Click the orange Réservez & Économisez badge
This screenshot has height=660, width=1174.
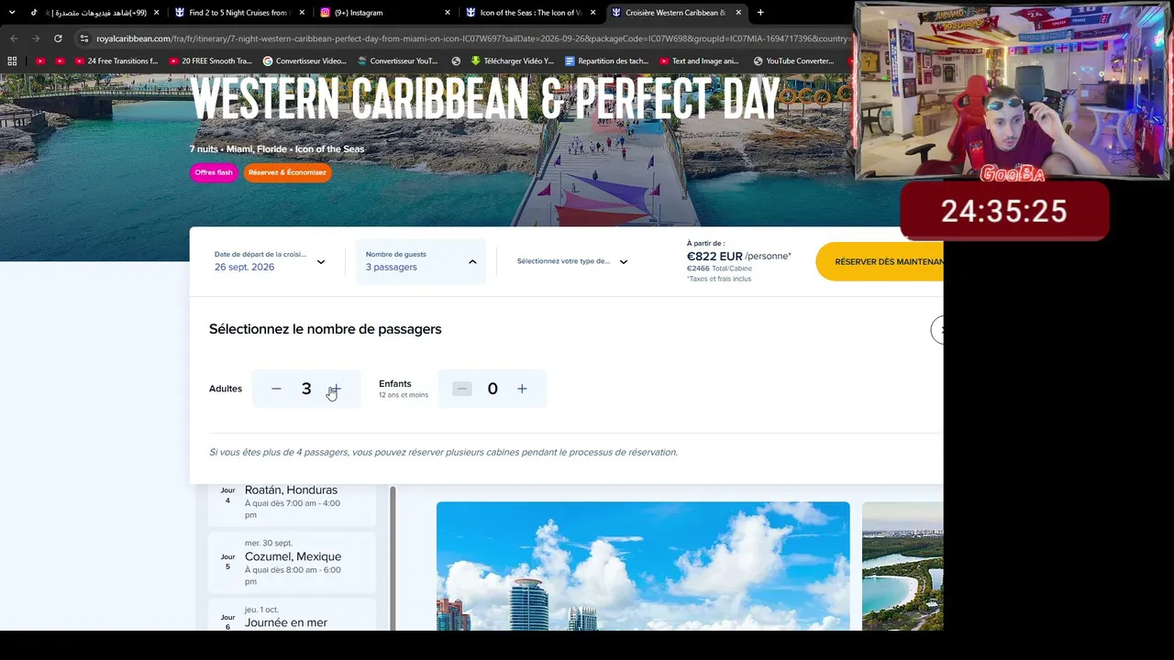(287, 172)
